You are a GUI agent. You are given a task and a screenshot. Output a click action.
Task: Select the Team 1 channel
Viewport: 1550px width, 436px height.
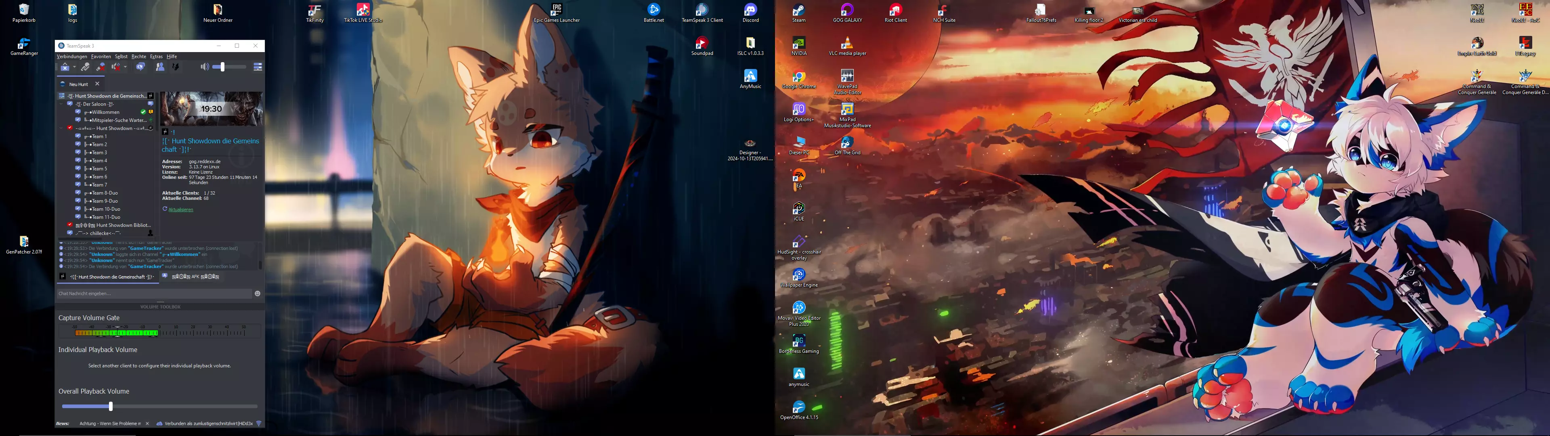click(x=96, y=136)
